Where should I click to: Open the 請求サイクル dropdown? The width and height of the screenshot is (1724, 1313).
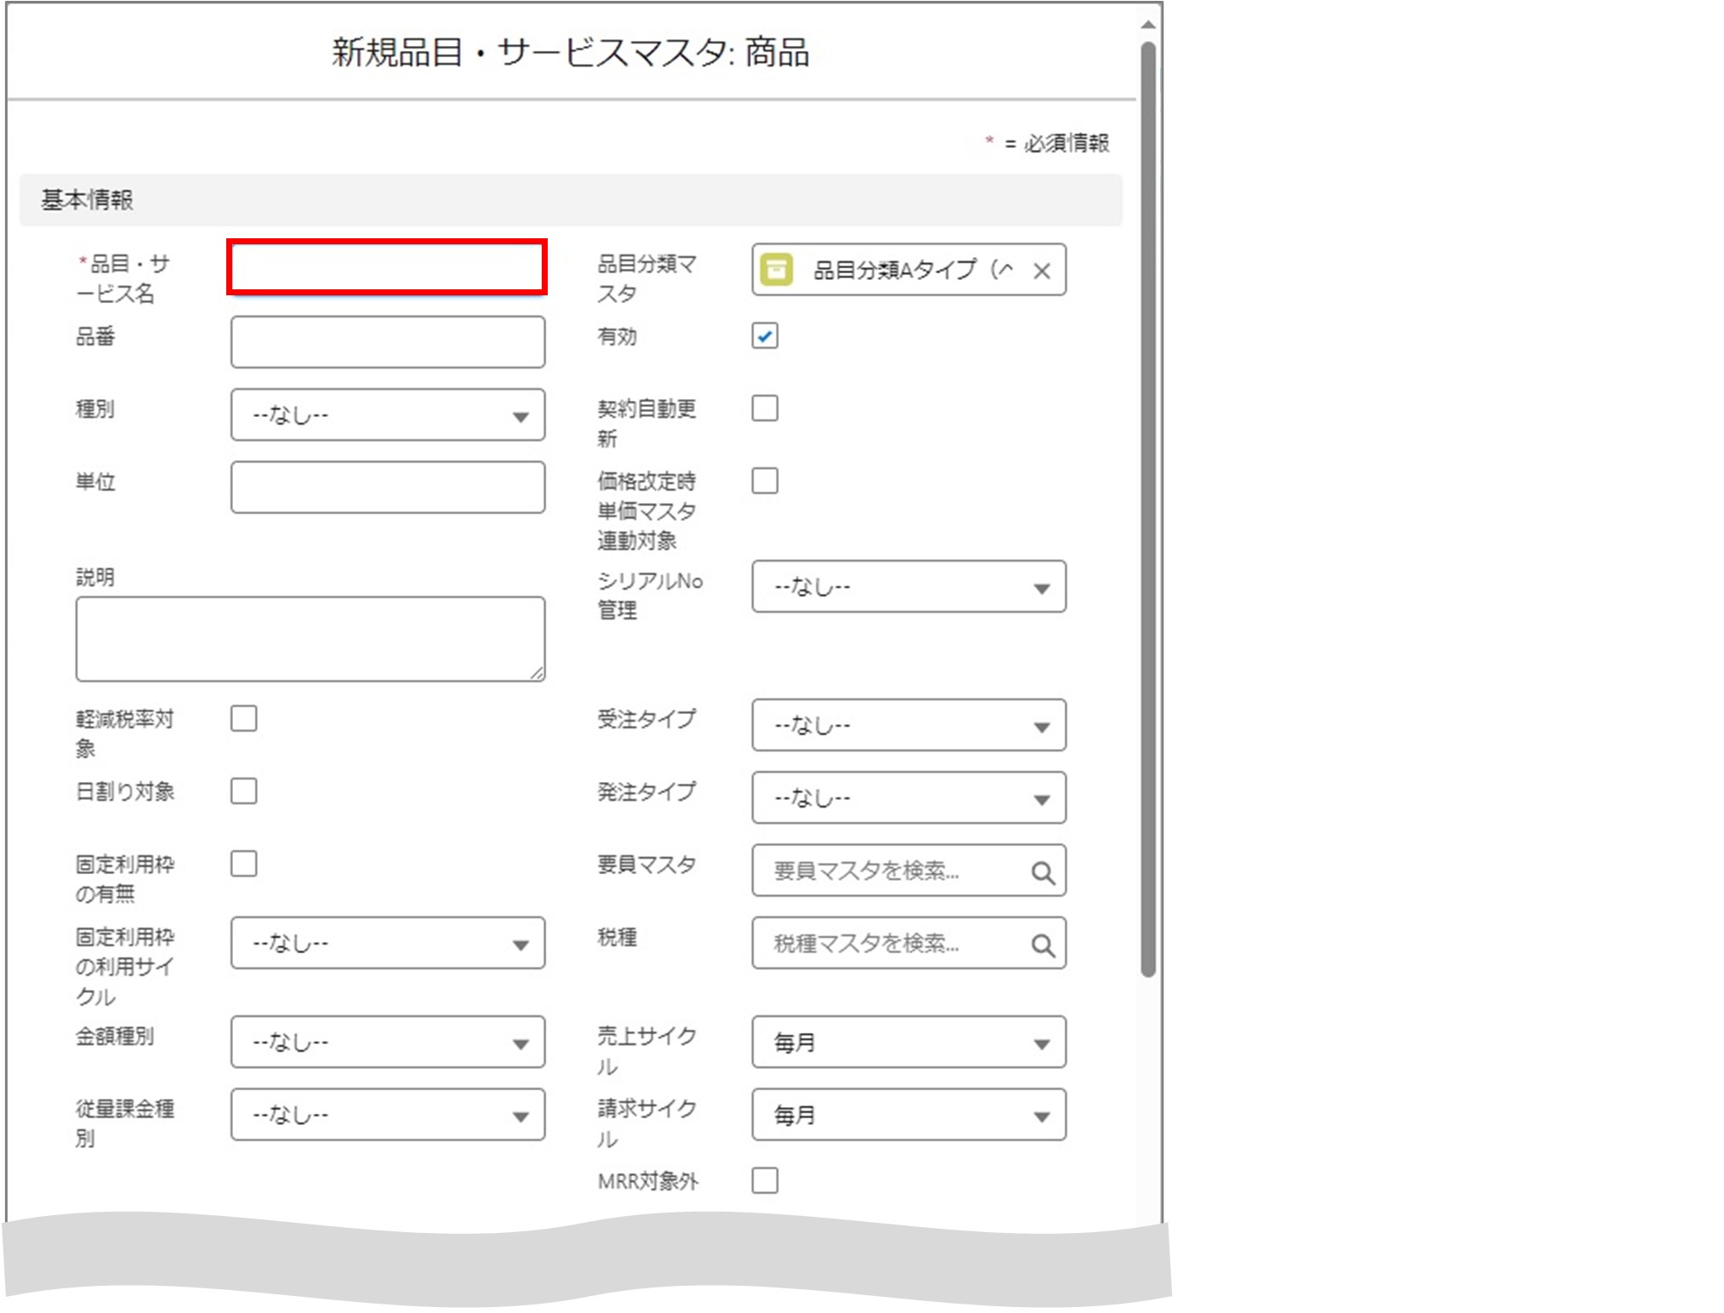coord(908,1115)
